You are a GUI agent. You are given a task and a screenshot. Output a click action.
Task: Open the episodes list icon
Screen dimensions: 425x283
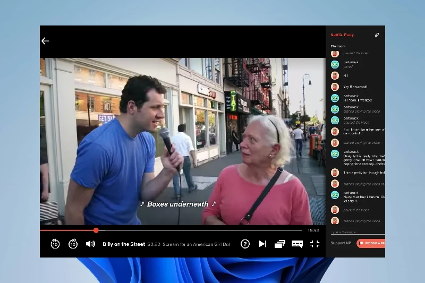[280, 244]
